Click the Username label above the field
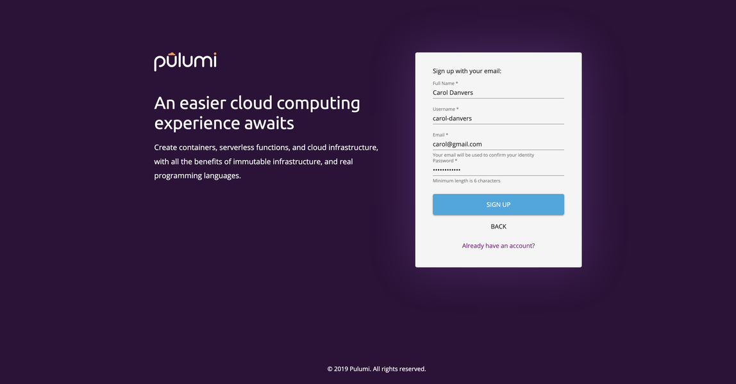The height and width of the screenshot is (384, 736). 445,108
